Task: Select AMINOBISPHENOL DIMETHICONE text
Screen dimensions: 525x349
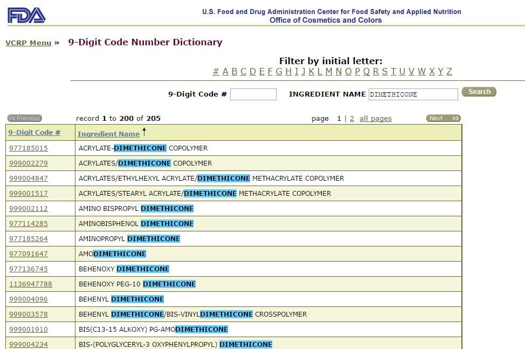Action: point(136,223)
